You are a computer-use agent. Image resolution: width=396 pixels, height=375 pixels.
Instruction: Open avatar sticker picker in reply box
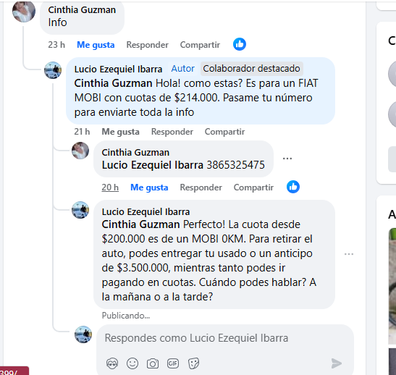(112, 363)
